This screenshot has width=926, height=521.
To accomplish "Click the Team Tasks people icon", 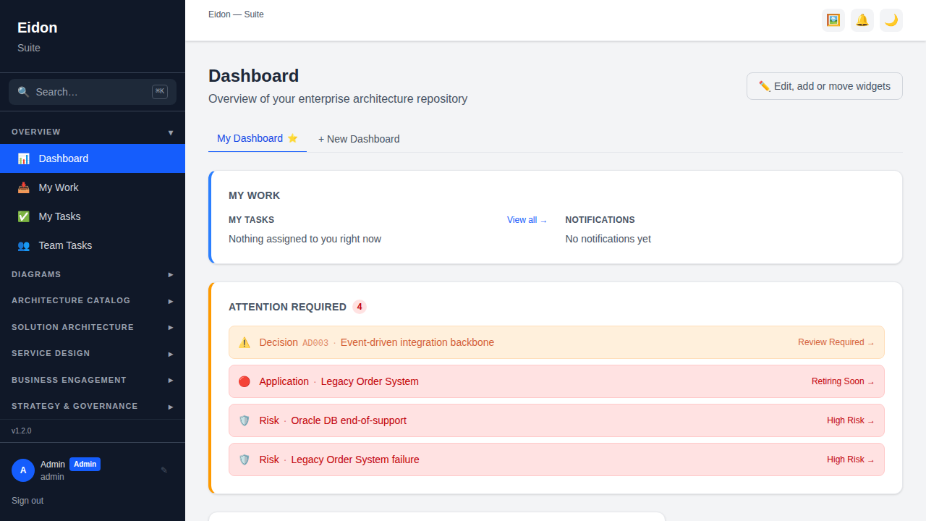I will coord(24,245).
